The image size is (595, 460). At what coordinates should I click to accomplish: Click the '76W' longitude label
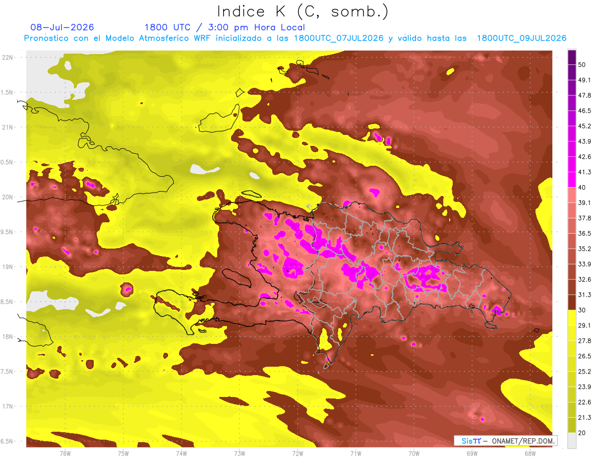65,453
